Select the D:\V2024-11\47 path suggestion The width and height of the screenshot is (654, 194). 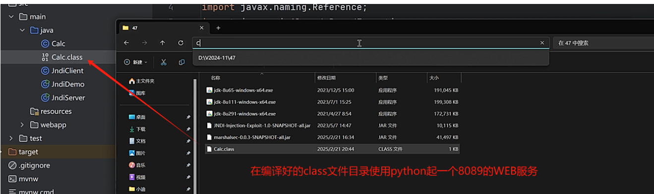[370, 58]
